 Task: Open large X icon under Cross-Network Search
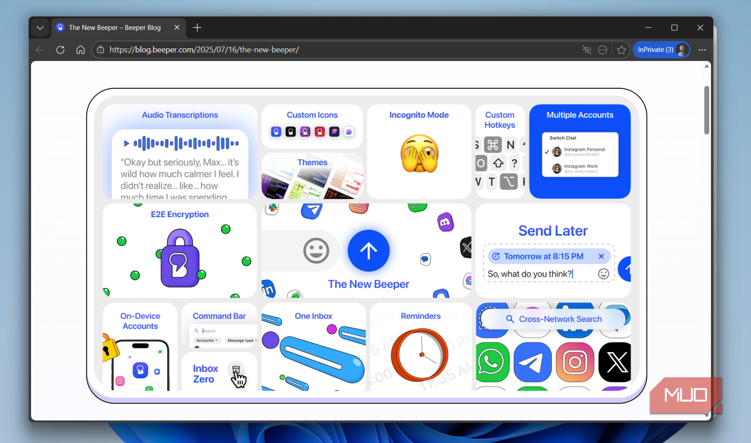[615, 362]
